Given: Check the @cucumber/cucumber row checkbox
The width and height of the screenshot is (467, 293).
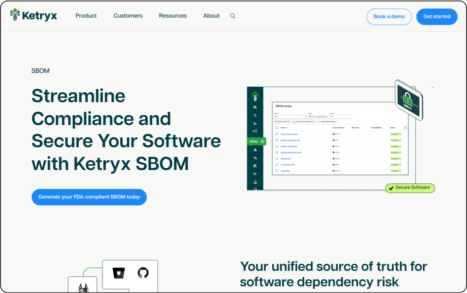Looking at the screenshot, I should pos(277,134).
